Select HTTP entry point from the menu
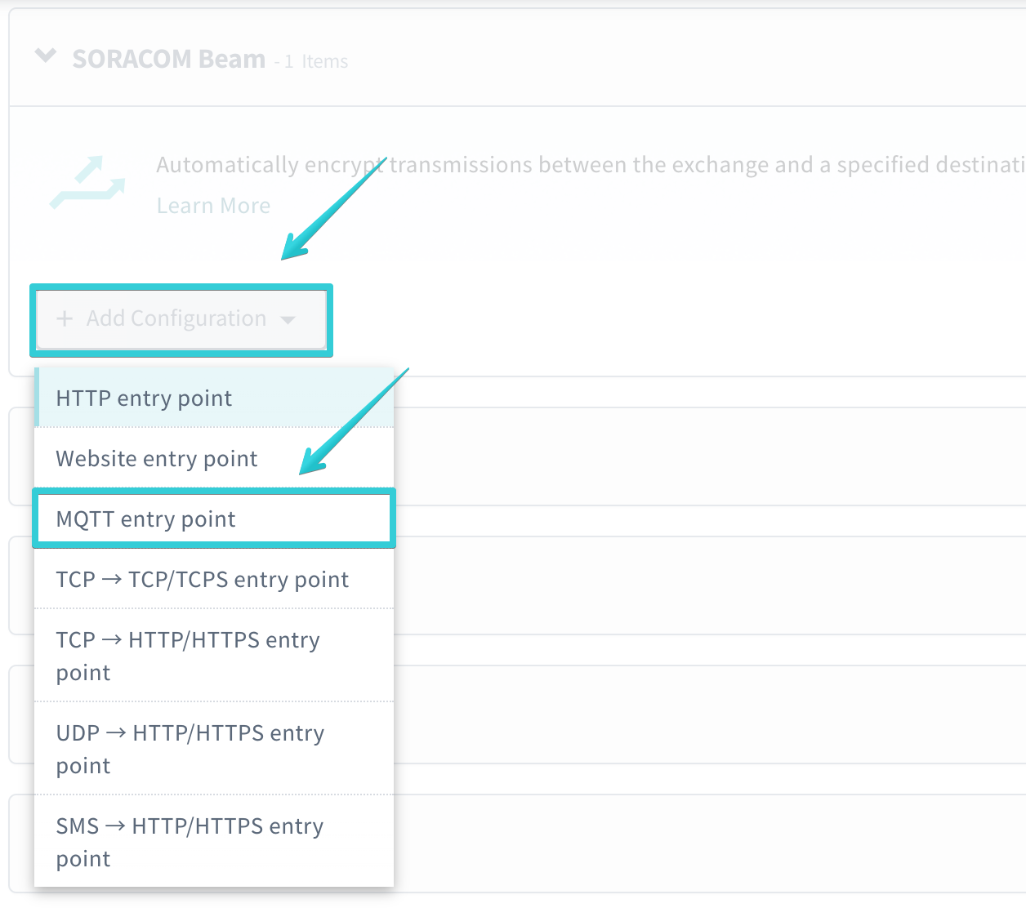The image size is (1026, 908). tap(144, 398)
